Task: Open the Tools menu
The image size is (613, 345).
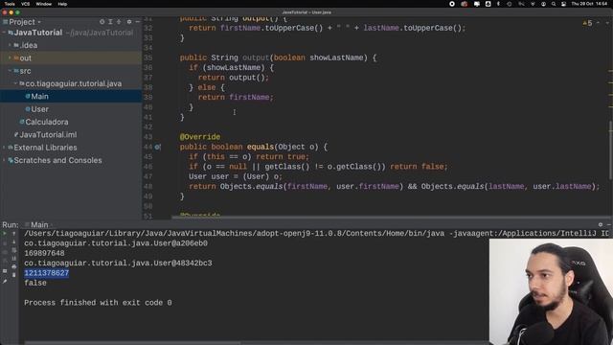Action: [10, 4]
